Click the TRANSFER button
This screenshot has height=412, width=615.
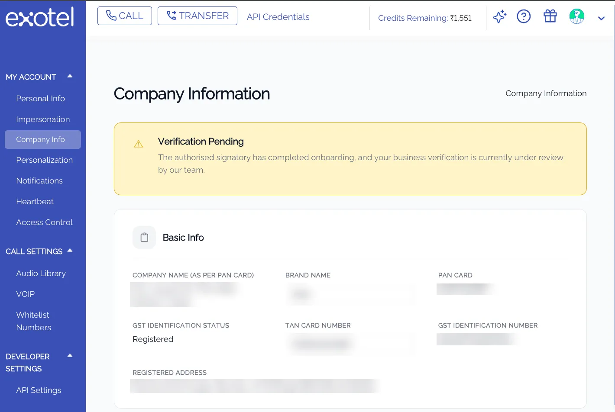tap(197, 16)
